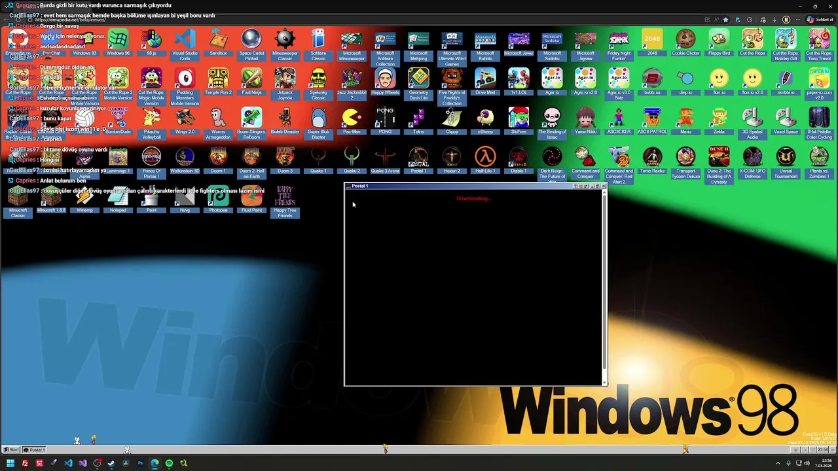
Task: Open the Happy Wheels desktop icon
Action: click(385, 81)
